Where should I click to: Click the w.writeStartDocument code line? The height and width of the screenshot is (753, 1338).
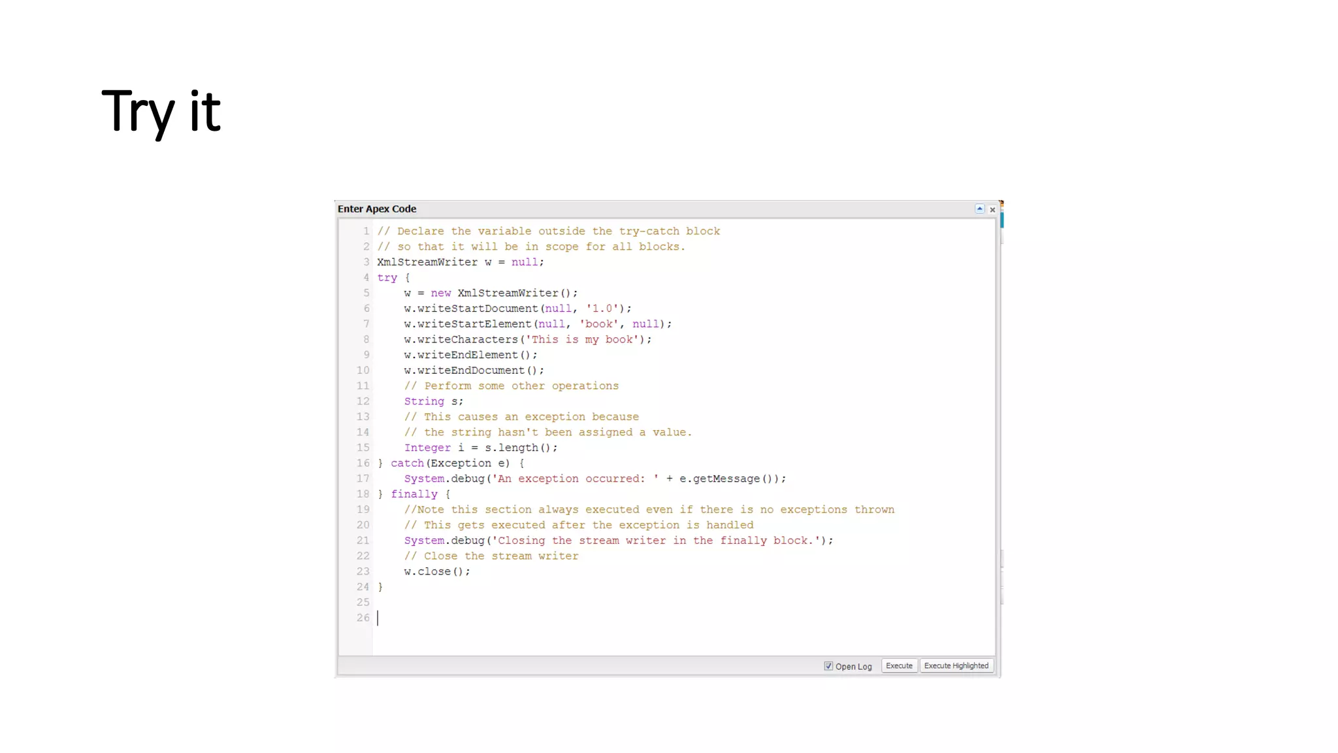click(517, 309)
